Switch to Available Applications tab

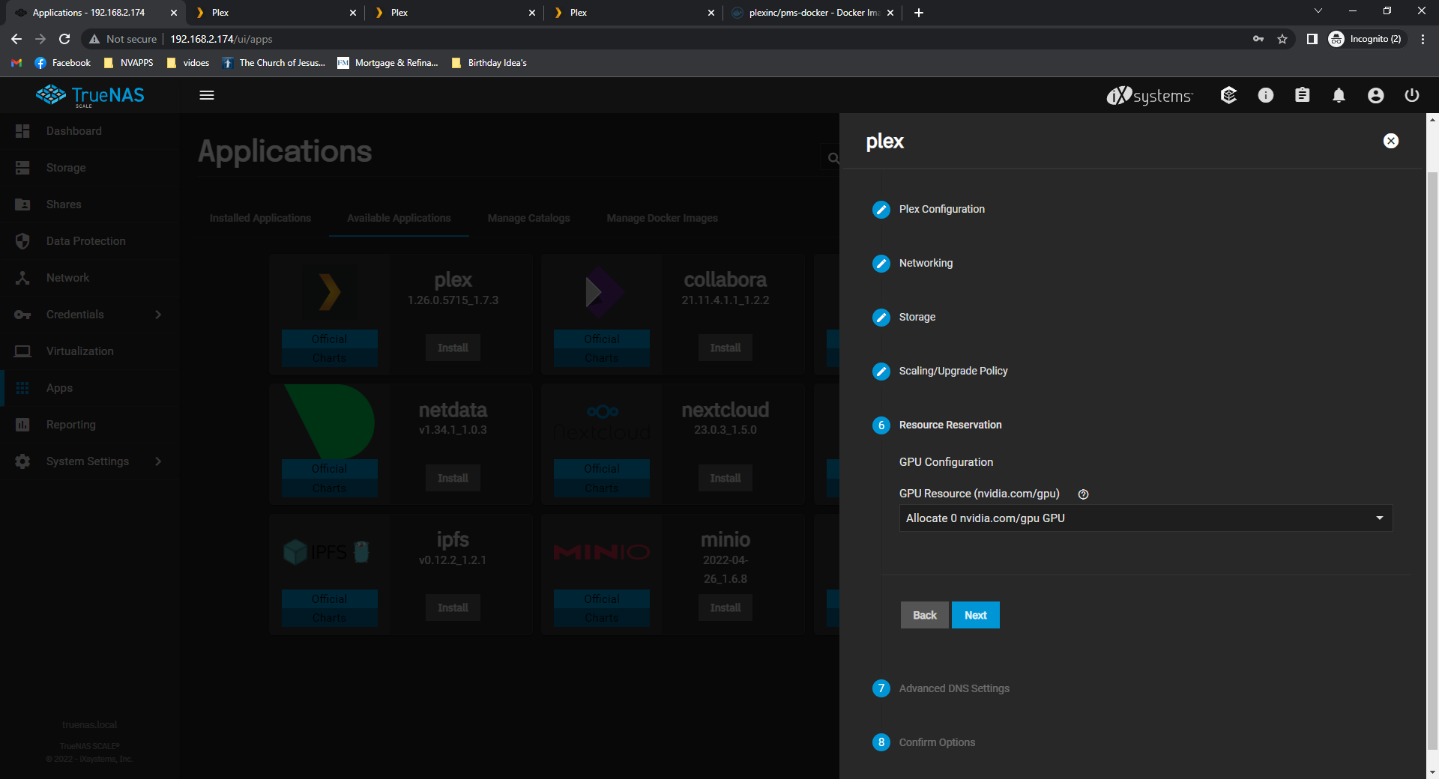[399, 218]
